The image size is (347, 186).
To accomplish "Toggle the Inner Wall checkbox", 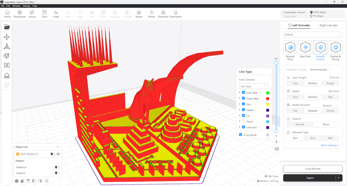I will click(x=243, y=93).
